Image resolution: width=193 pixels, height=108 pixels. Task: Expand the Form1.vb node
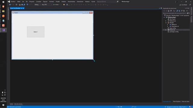(x=166, y=30)
